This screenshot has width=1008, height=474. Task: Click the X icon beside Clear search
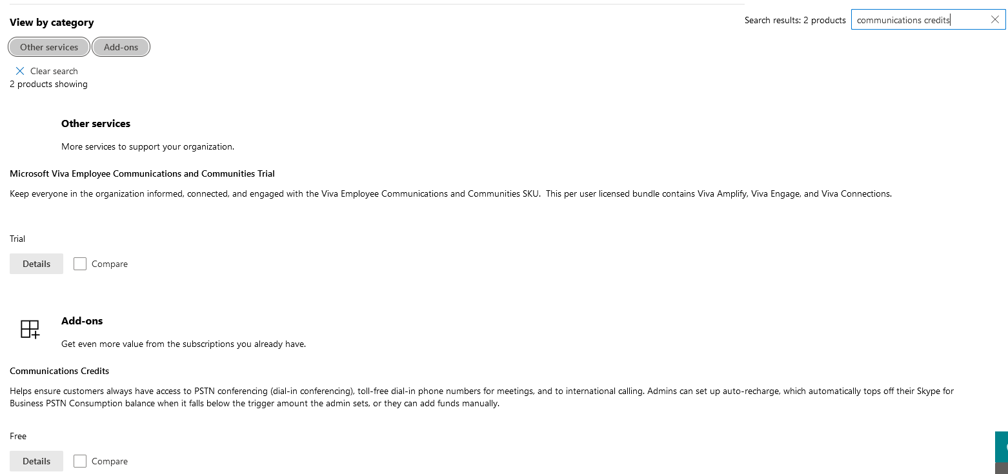(x=20, y=71)
